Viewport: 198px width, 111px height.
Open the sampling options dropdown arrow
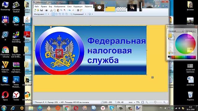[92, 14]
